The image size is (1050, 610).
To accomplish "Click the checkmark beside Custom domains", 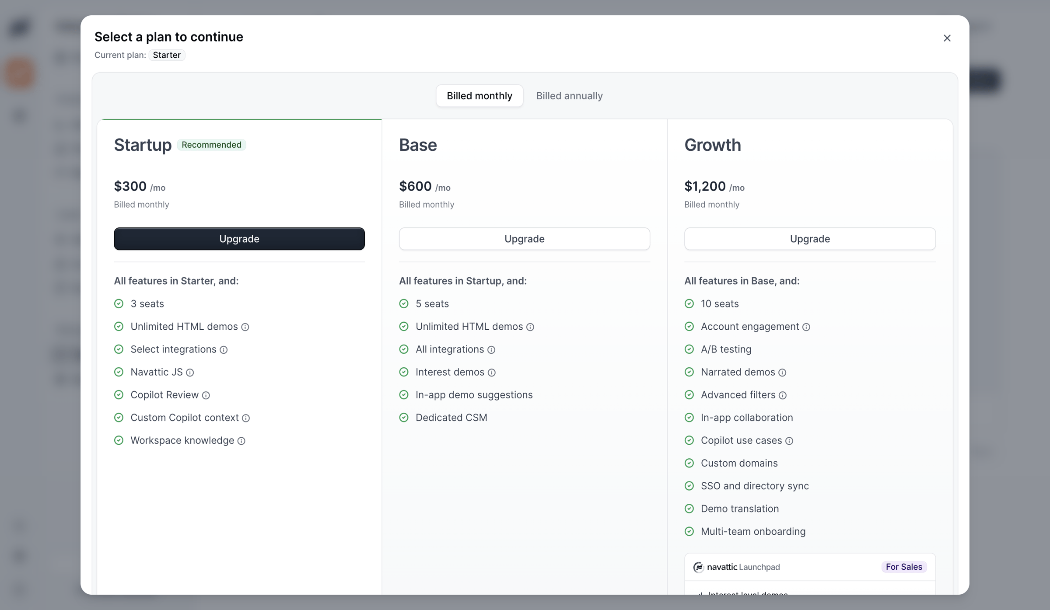I will pyautogui.click(x=689, y=463).
